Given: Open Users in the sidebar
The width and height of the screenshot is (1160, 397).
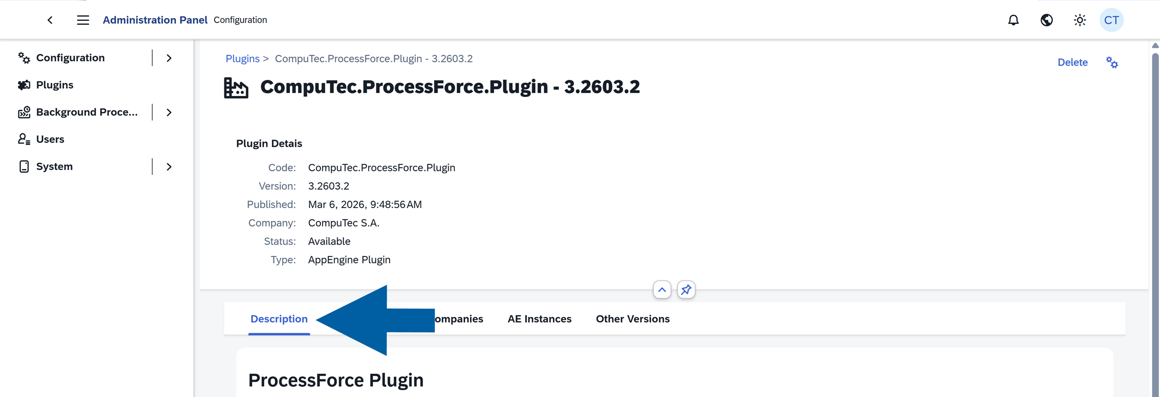Looking at the screenshot, I should coord(50,139).
